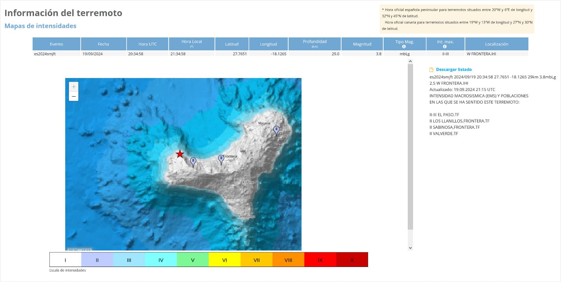Viewport: 561px width, 282px height.
Task: Select green intensity V swatch
Action: [193, 260]
